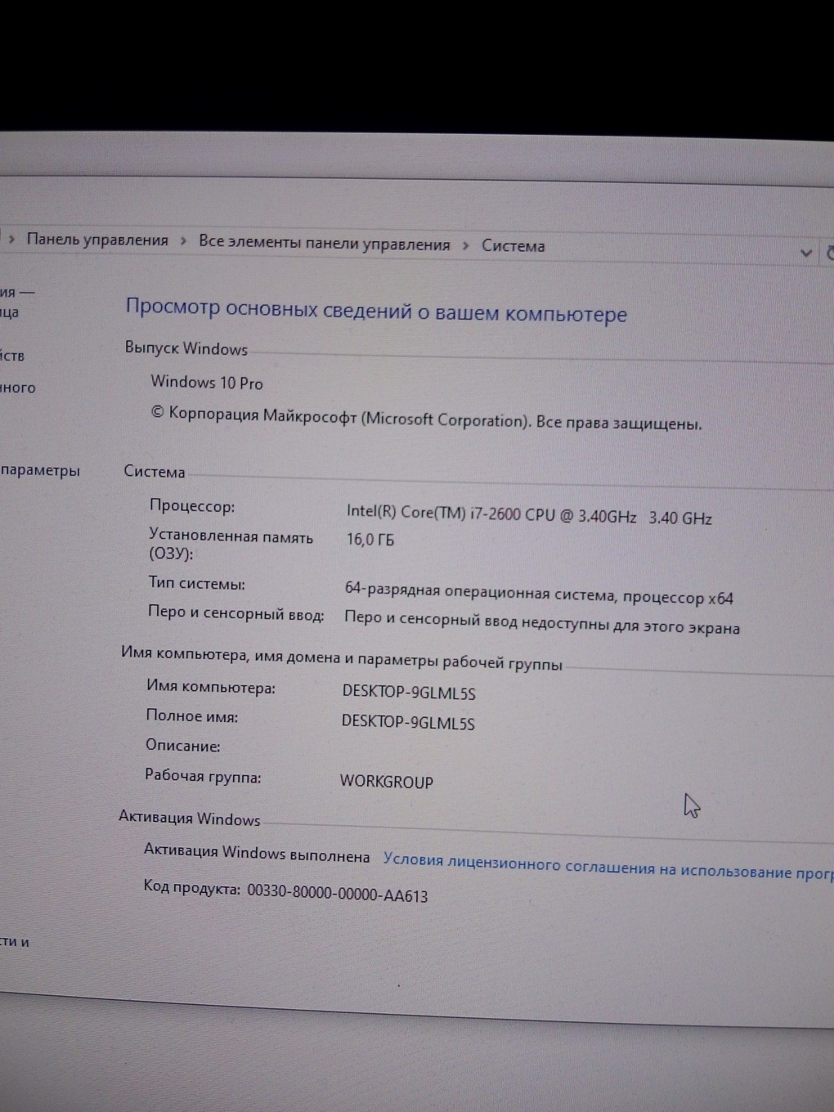Select installed memory value 16,0 ГБ
Screen dimensions: 834x1112
(370, 539)
